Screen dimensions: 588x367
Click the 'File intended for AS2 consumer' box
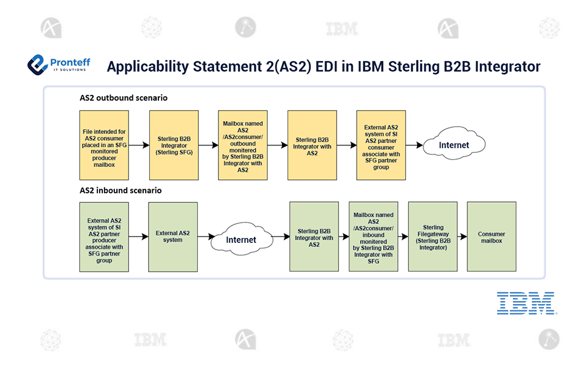[x=104, y=145]
